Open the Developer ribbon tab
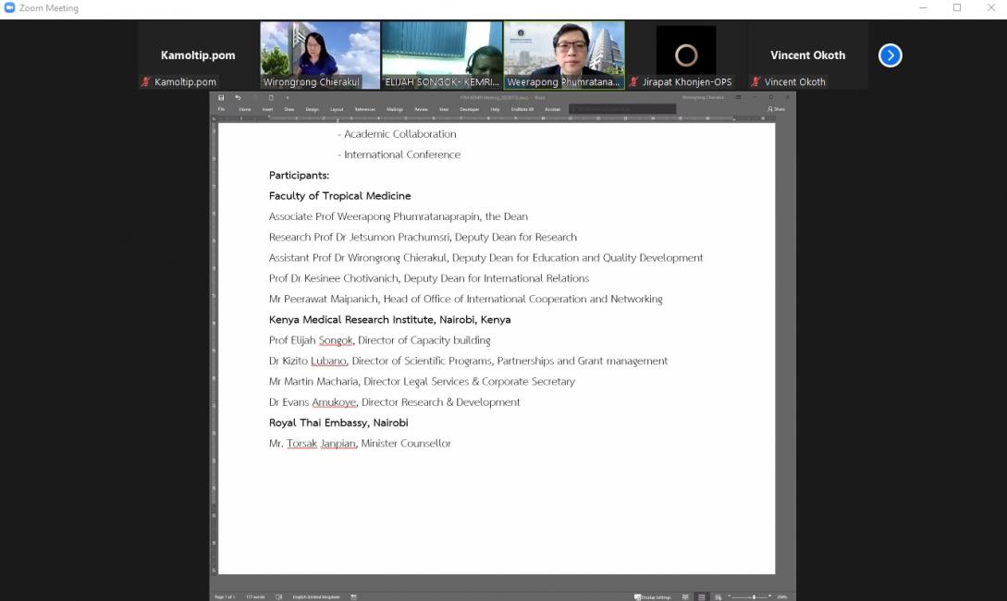 click(470, 109)
